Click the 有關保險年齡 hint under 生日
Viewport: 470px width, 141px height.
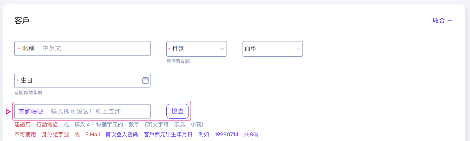(28, 93)
